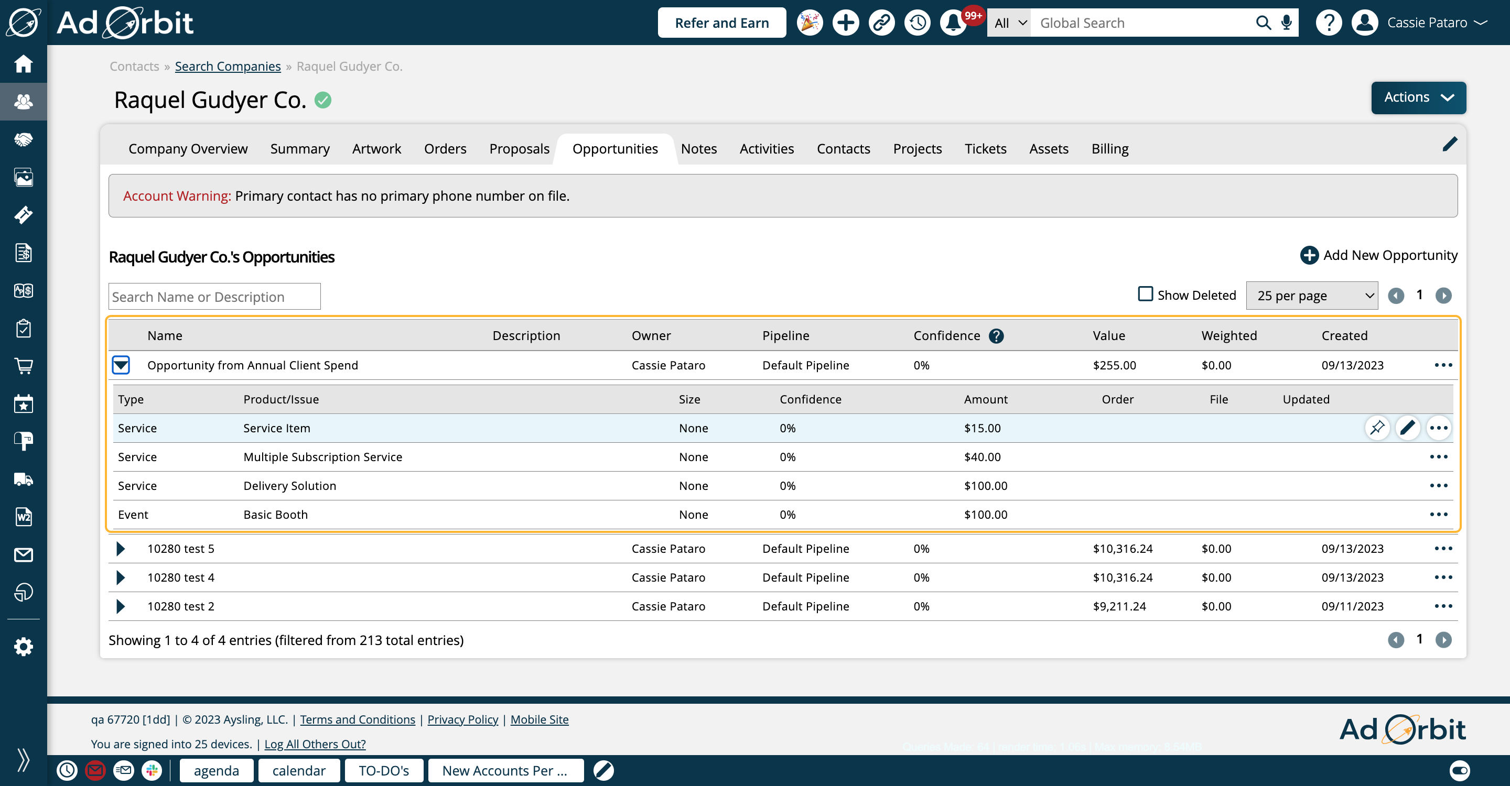
Task: Open the handshake sales icon in sidebar
Action: [x=24, y=139]
